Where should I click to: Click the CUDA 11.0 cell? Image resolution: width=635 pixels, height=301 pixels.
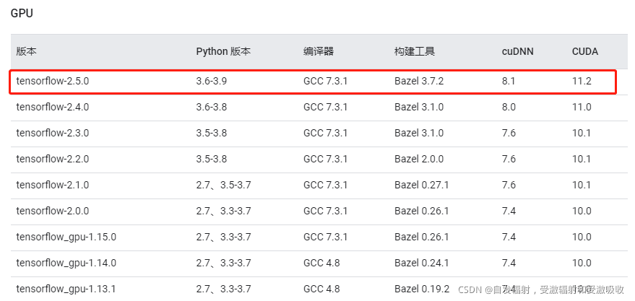coord(582,107)
